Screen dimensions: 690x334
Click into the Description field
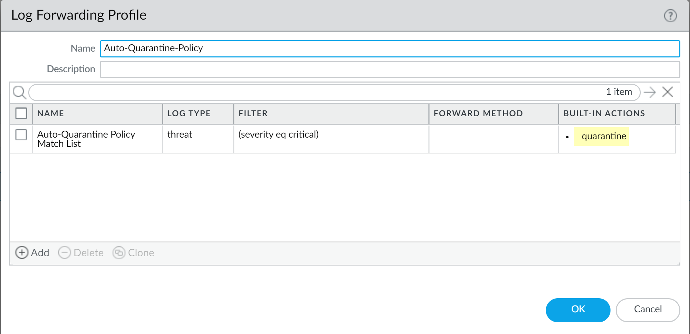(390, 69)
